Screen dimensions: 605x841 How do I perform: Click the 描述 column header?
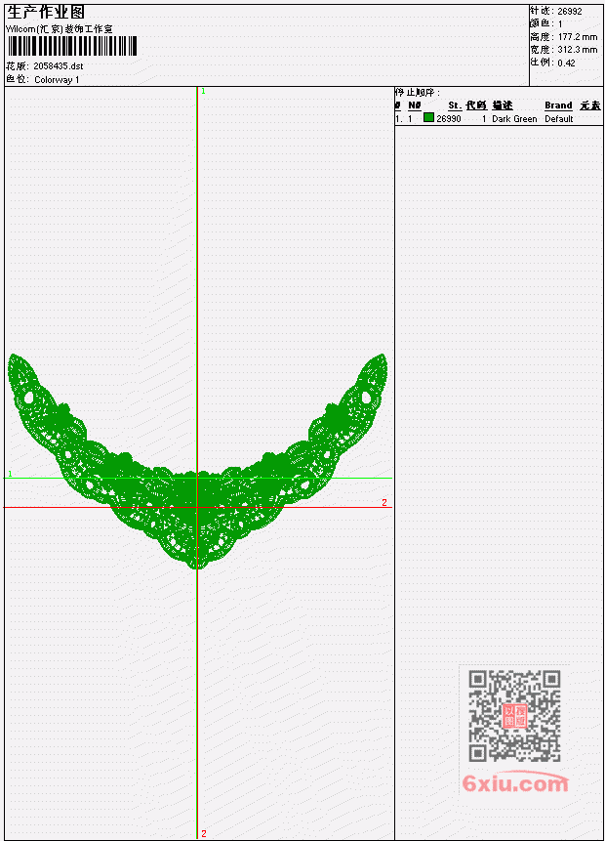pyautogui.click(x=503, y=105)
